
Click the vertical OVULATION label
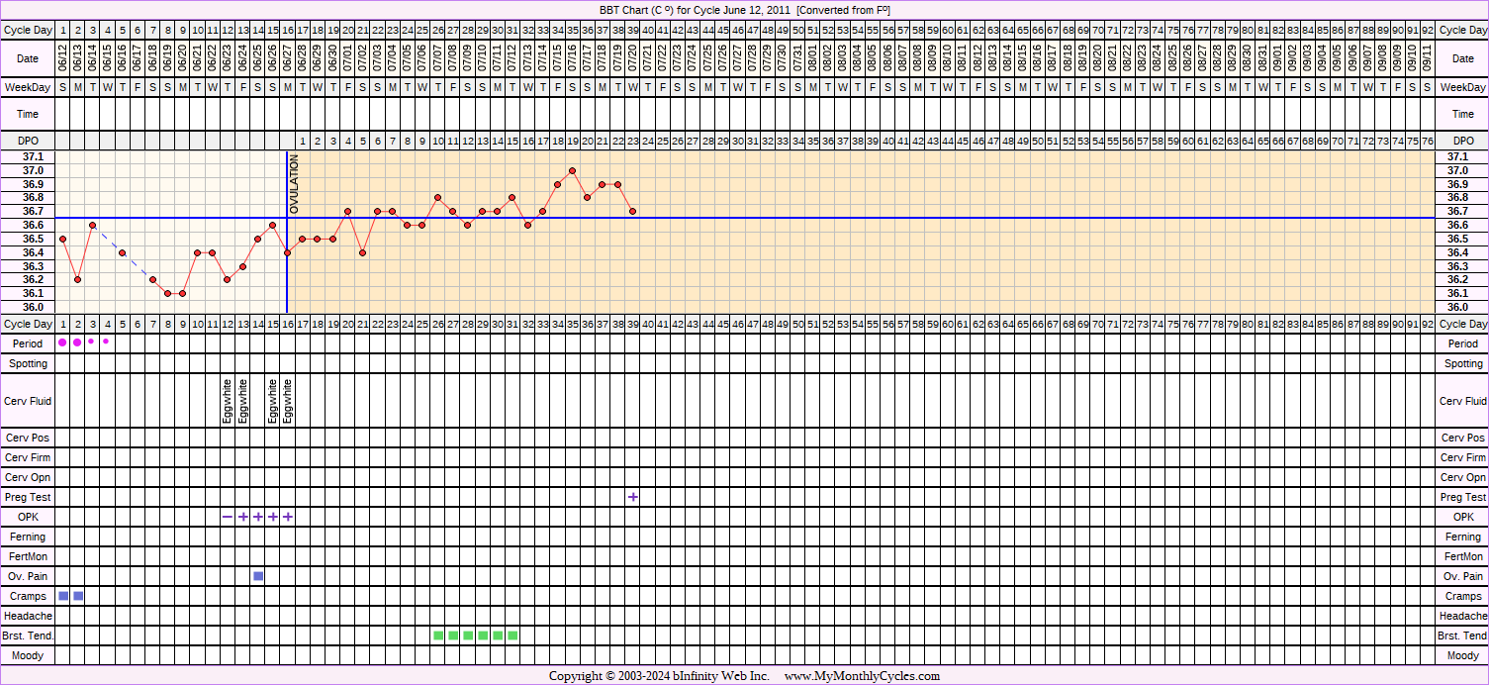pyautogui.click(x=294, y=184)
